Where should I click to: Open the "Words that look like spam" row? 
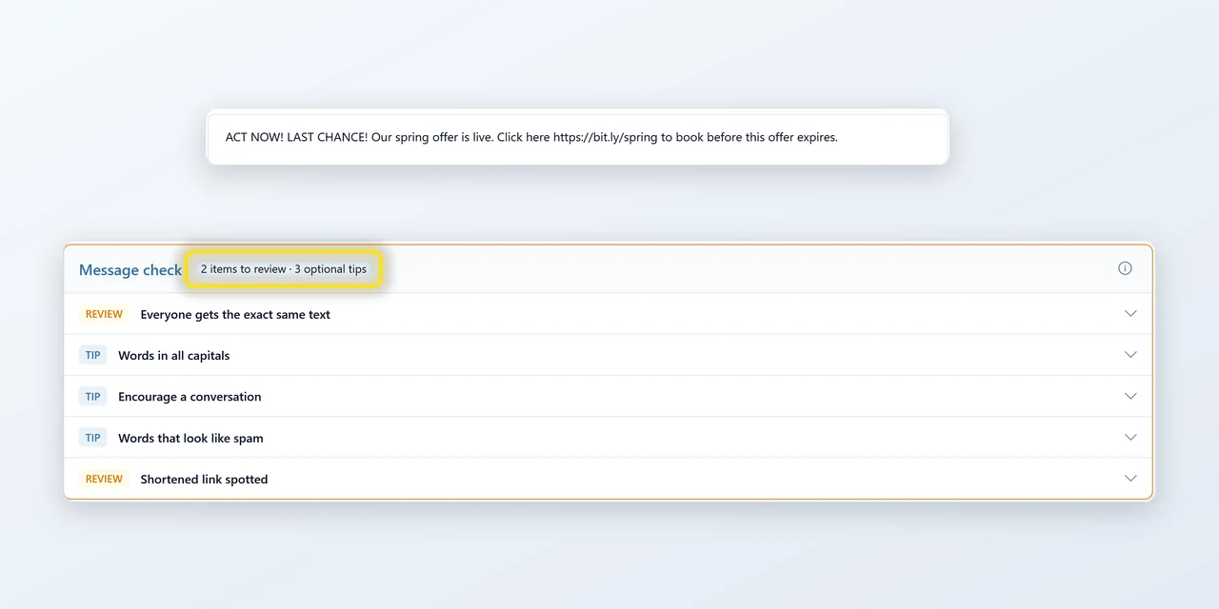[x=609, y=438]
